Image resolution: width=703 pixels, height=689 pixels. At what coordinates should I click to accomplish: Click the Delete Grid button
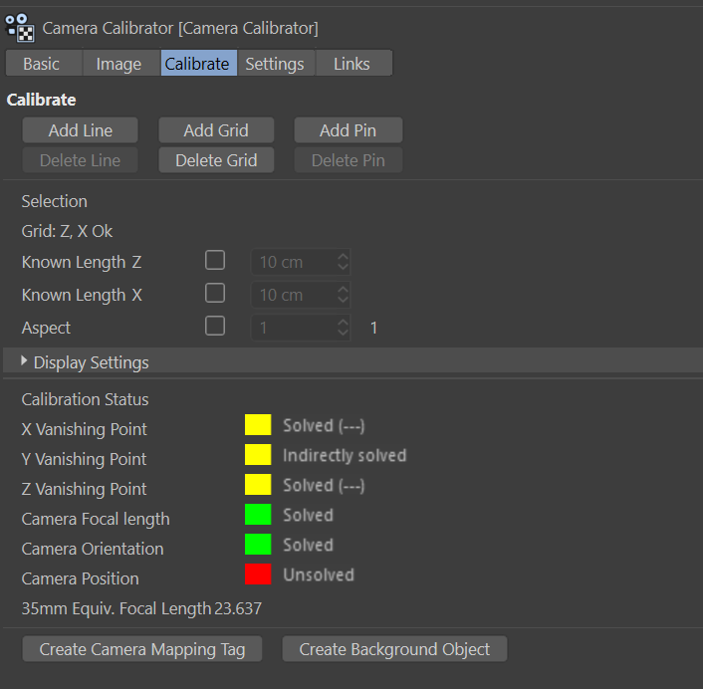coord(216,160)
